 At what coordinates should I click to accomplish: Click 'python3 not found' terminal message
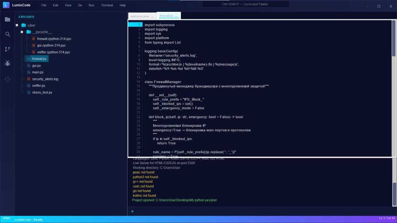pyautogui.click(x=145, y=177)
